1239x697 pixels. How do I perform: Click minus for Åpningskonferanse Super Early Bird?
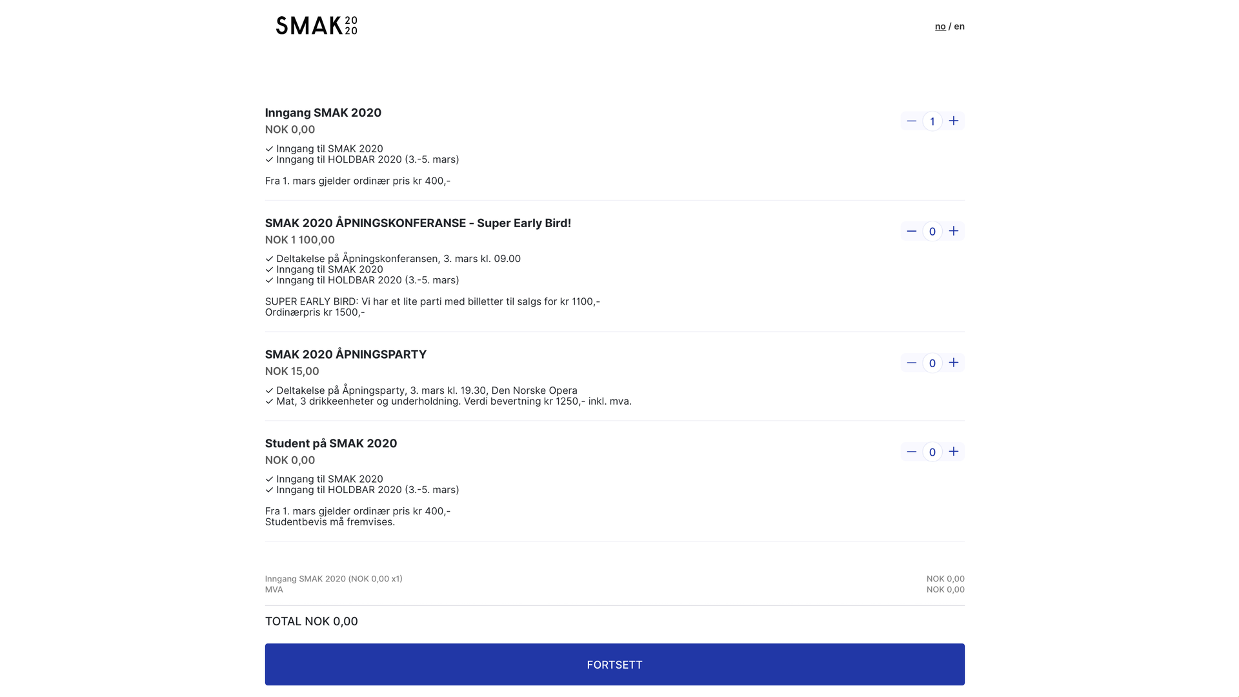click(911, 231)
